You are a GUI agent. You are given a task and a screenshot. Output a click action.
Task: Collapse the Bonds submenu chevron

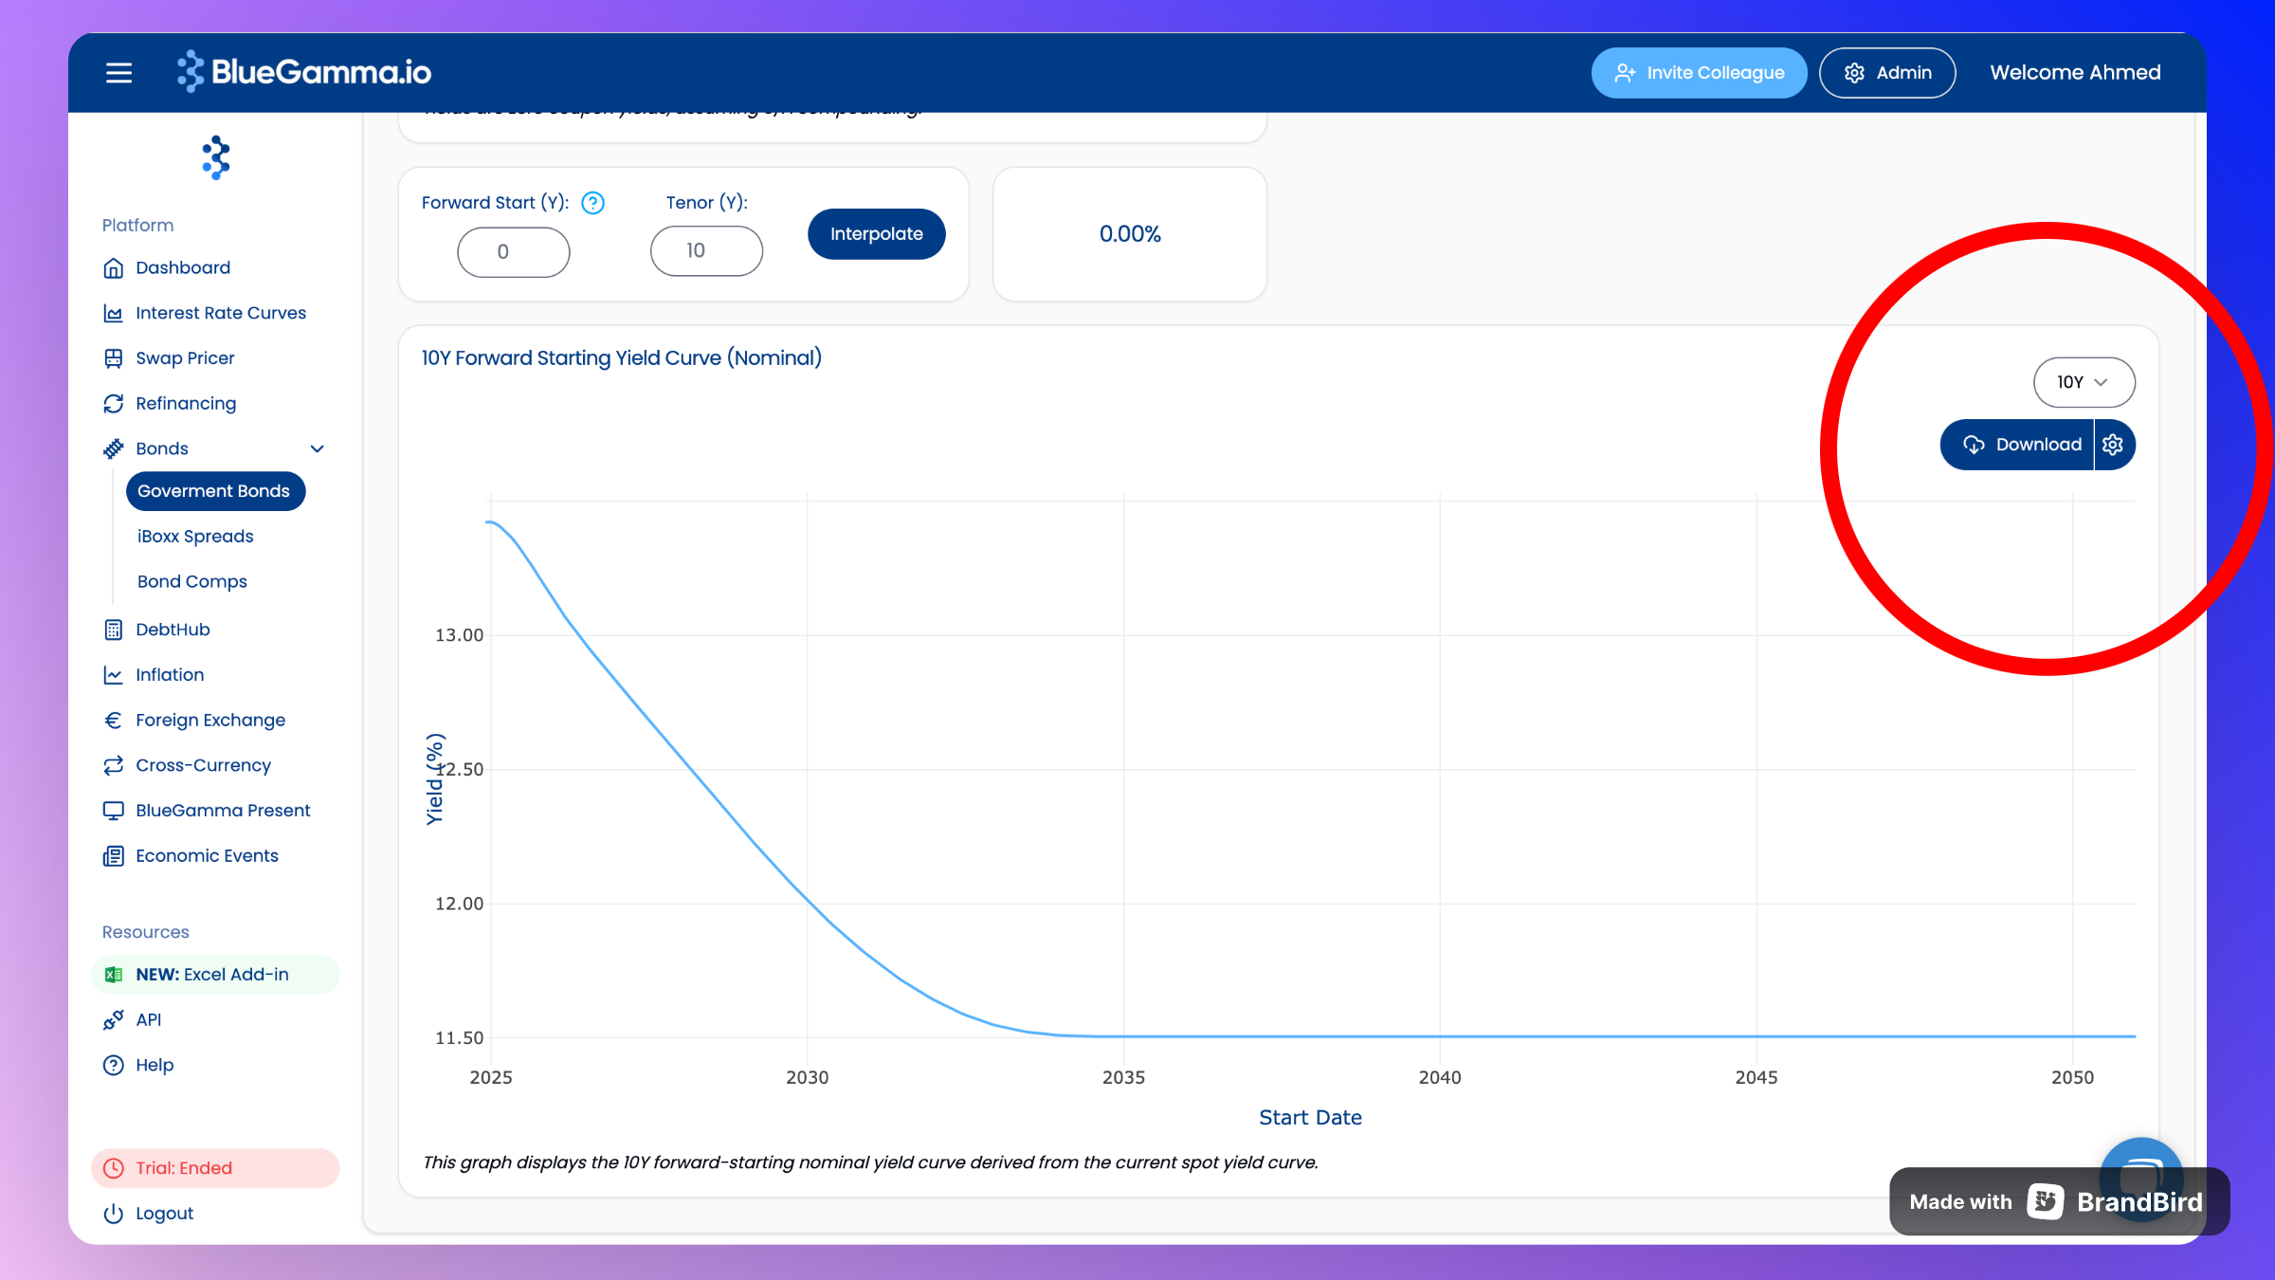coord(318,448)
